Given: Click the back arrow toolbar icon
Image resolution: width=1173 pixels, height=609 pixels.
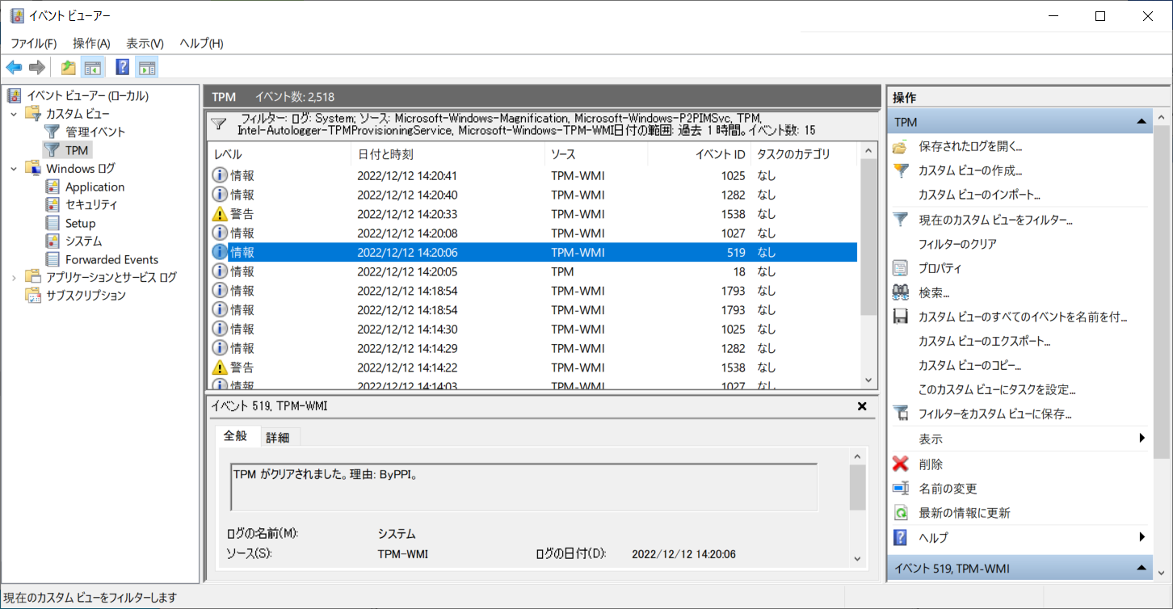Looking at the screenshot, I should (x=14, y=67).
